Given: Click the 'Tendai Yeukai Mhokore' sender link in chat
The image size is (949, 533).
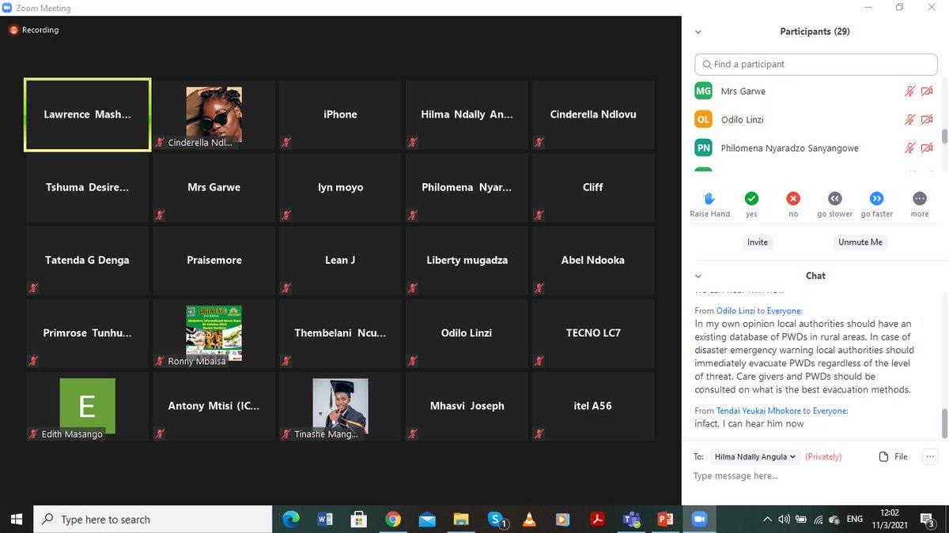Looking at the screenshot, I should [x=758, y=411].
